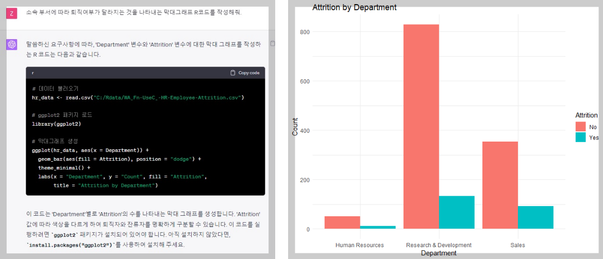Click the 'r' language label on code block
Viewport: 603px width, 259px height.
pyautogui.click(x=32, y=73)
